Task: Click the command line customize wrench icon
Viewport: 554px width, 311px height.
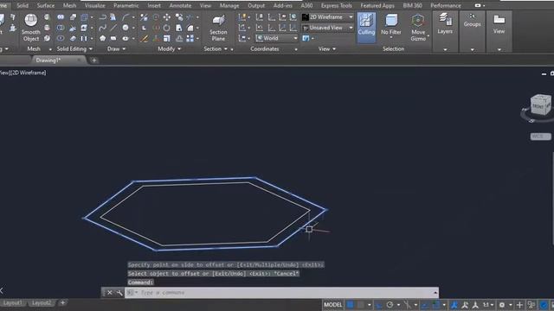Action: tap(119, 293)
